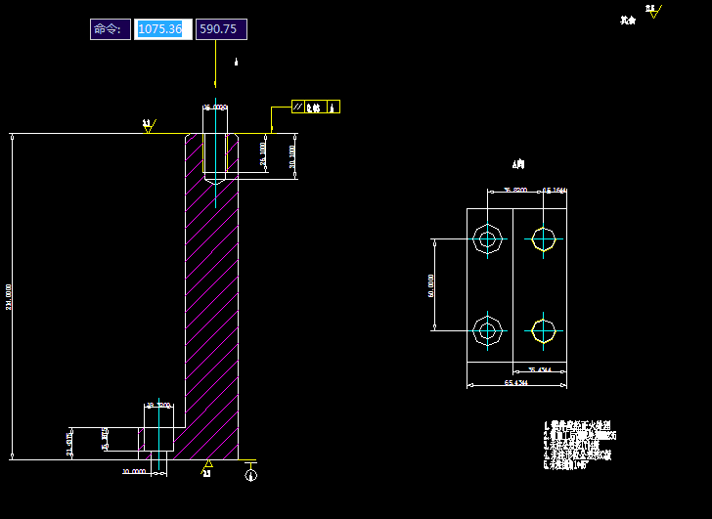
Task: Select the yellow vertical leader line under coordinate fields
Action: coord(215,64)
